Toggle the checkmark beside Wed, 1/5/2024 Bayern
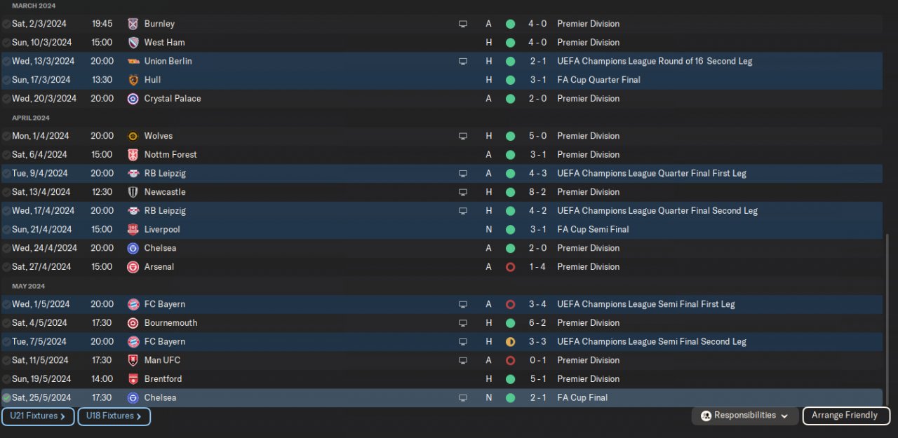Screen dimensions: 898x438 6,304
